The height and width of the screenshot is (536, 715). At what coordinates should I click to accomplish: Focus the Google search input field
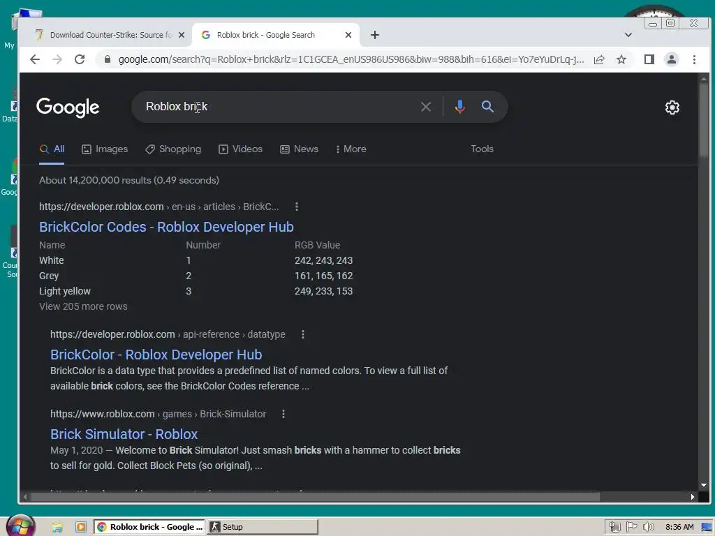pos(278,107)
